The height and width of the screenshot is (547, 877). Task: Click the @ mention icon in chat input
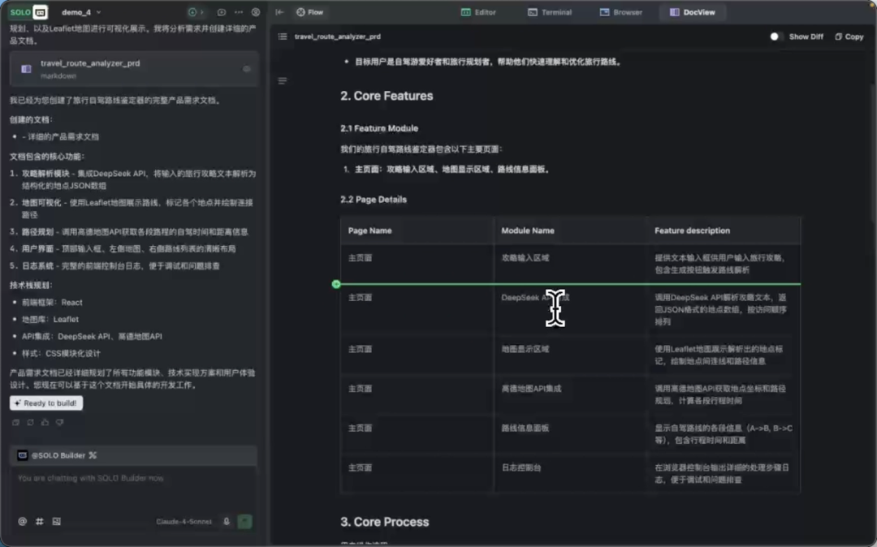[22, 521]
